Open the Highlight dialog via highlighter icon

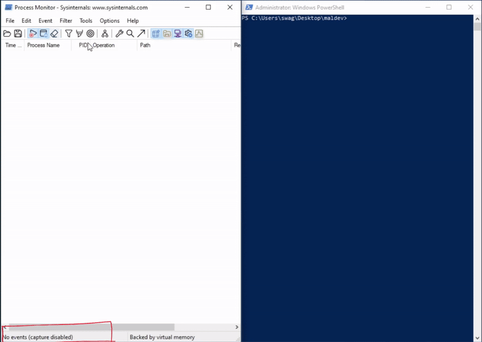pos(80,34)
